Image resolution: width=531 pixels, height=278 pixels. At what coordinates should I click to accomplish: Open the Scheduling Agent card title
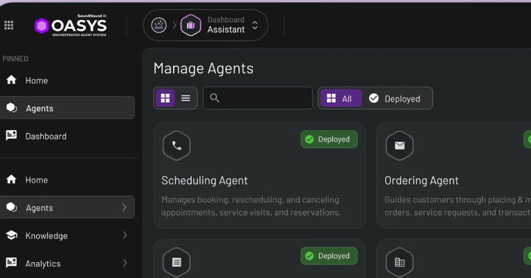204,180
